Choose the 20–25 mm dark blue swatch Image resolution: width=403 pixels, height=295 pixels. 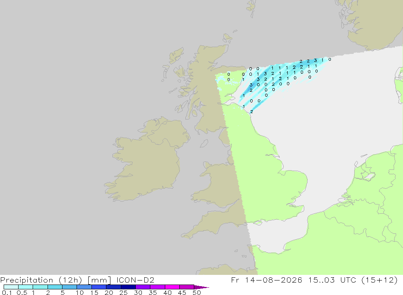[113, 287]
